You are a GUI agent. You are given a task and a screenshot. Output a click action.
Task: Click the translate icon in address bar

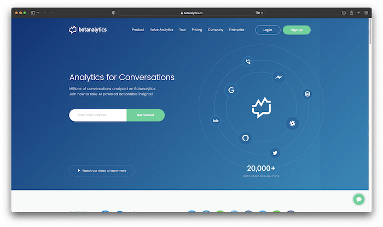257,13
